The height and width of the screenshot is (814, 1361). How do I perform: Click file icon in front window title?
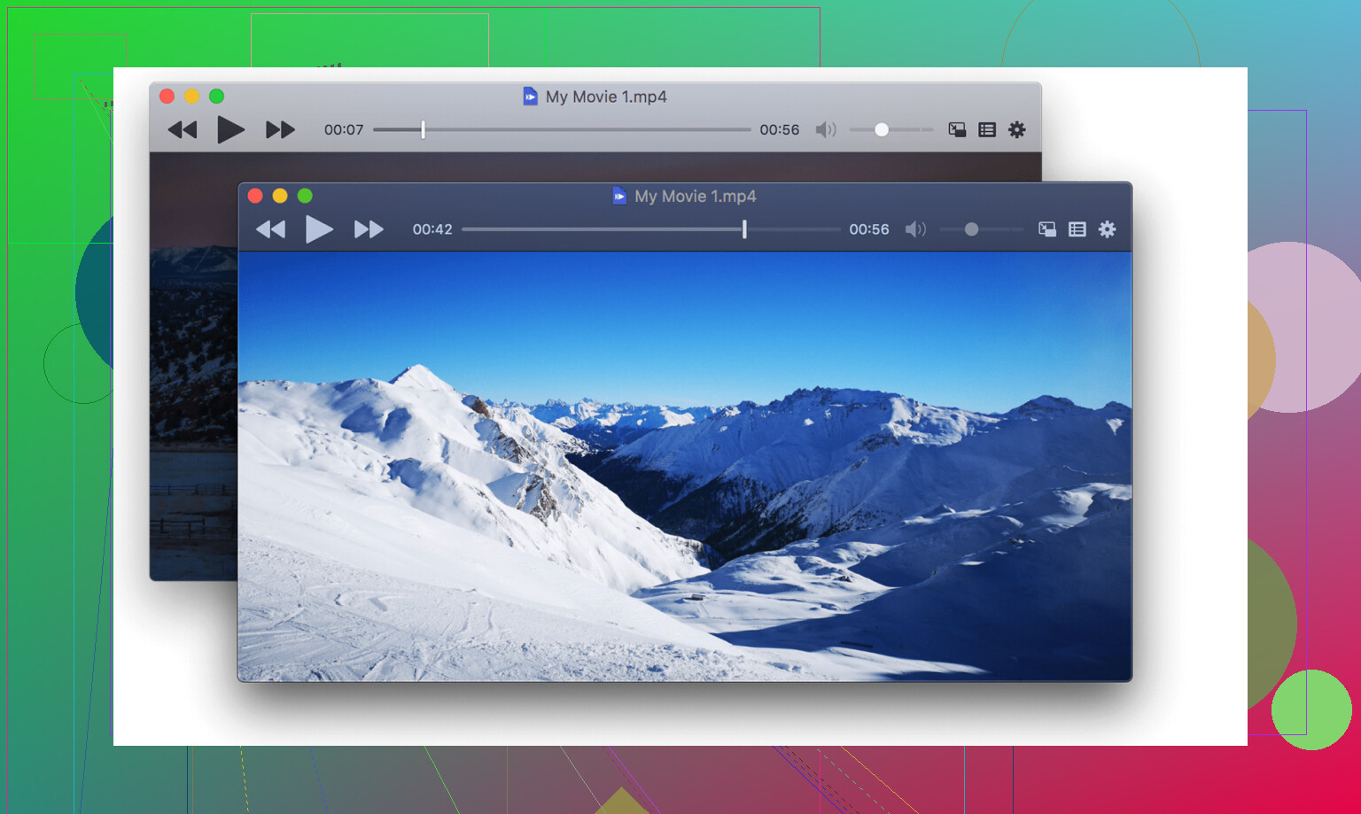619,196
